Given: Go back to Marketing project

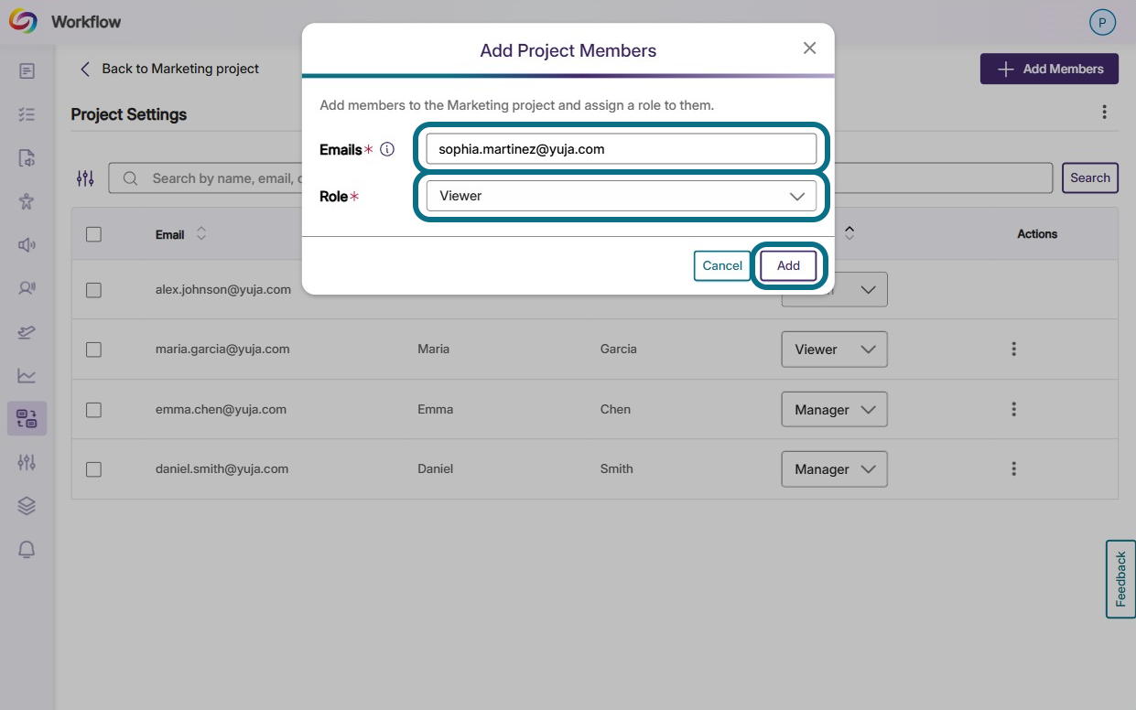Looking at the screenshot, I should pos(169,69).
